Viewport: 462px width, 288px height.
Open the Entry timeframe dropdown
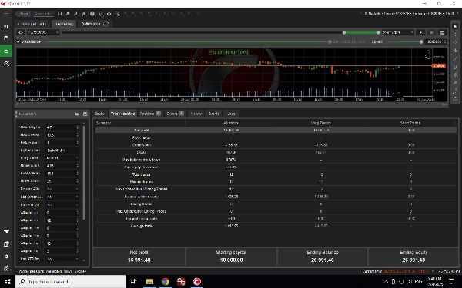tap(62, 158)
